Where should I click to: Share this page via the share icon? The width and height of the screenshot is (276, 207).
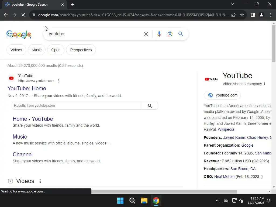(x=233, y=15)
